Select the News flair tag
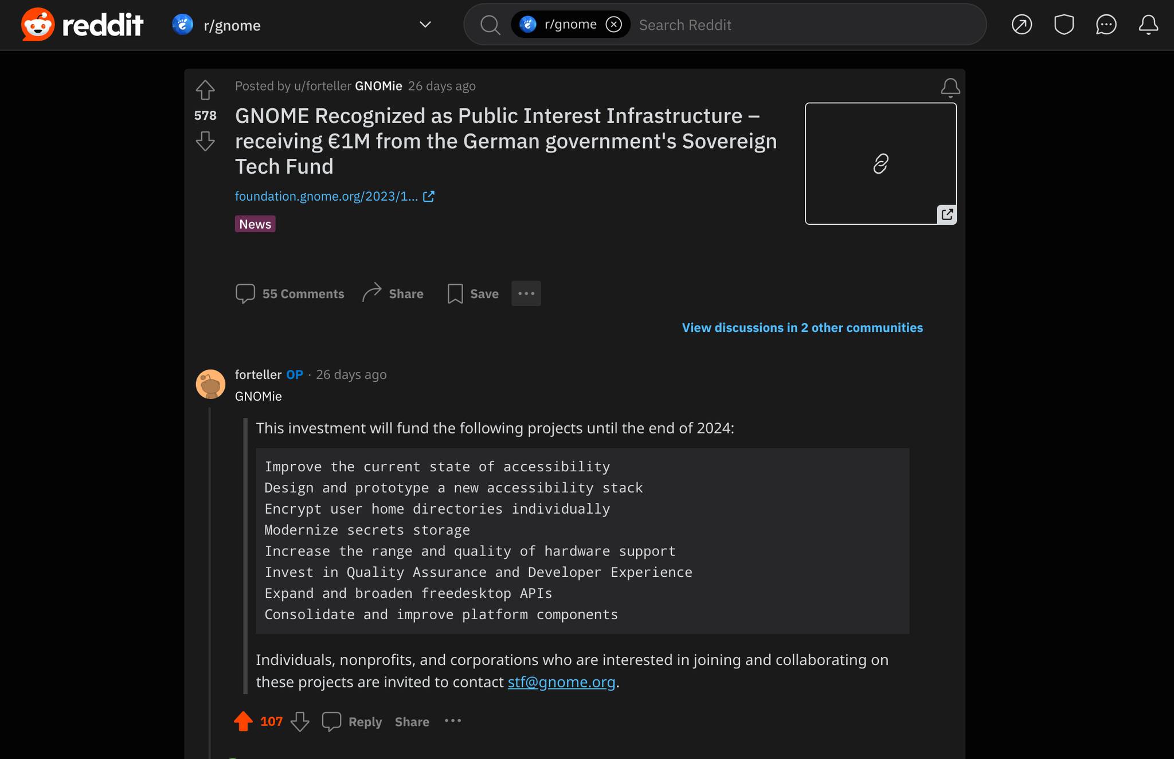The image size is (1174, 759). pos(255,224)
